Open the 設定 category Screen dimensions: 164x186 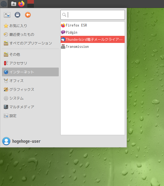point(30,116)
